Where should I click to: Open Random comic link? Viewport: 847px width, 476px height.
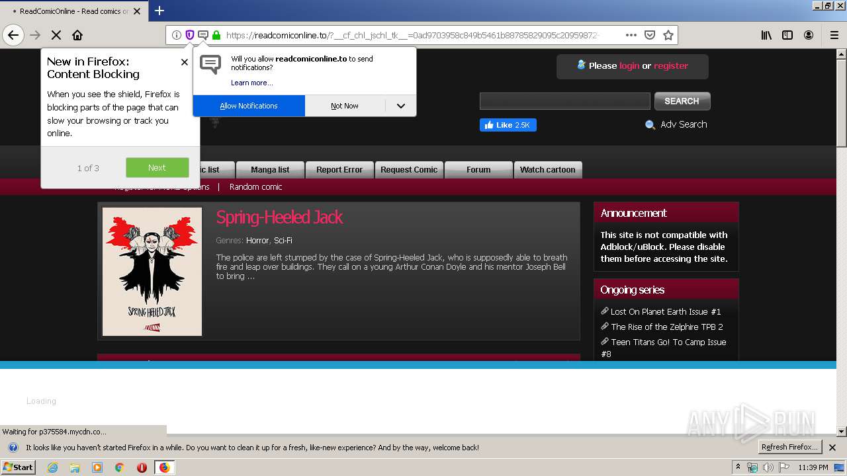[x=255, y=187]
